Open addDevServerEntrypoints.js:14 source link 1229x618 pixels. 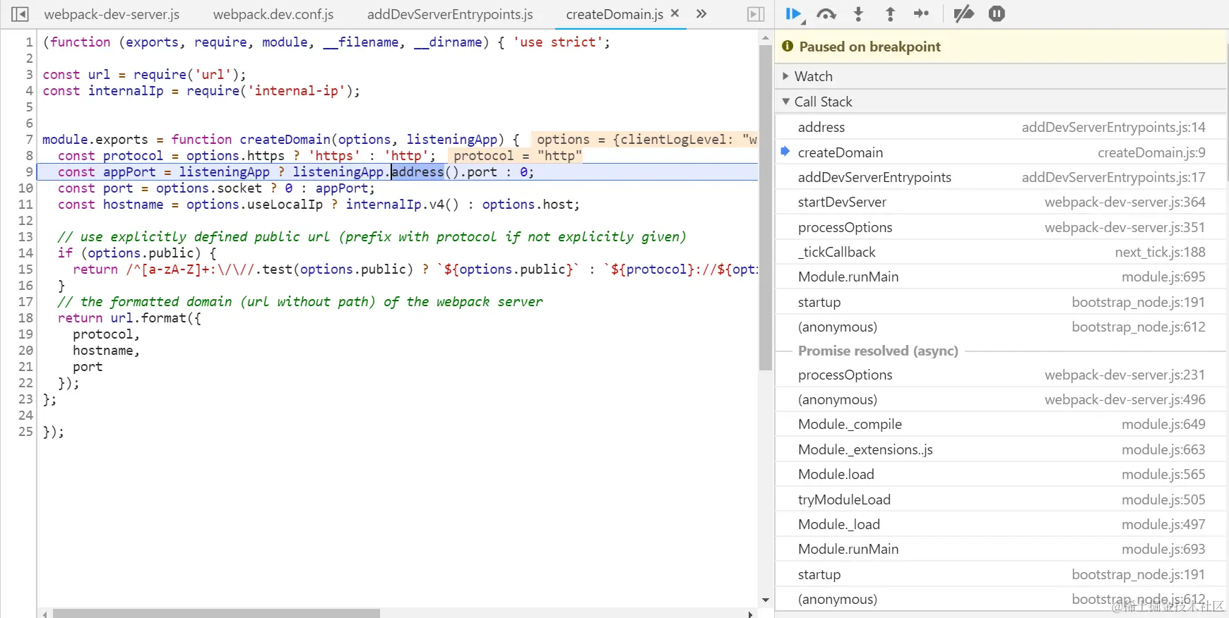tap(1113, 127)
